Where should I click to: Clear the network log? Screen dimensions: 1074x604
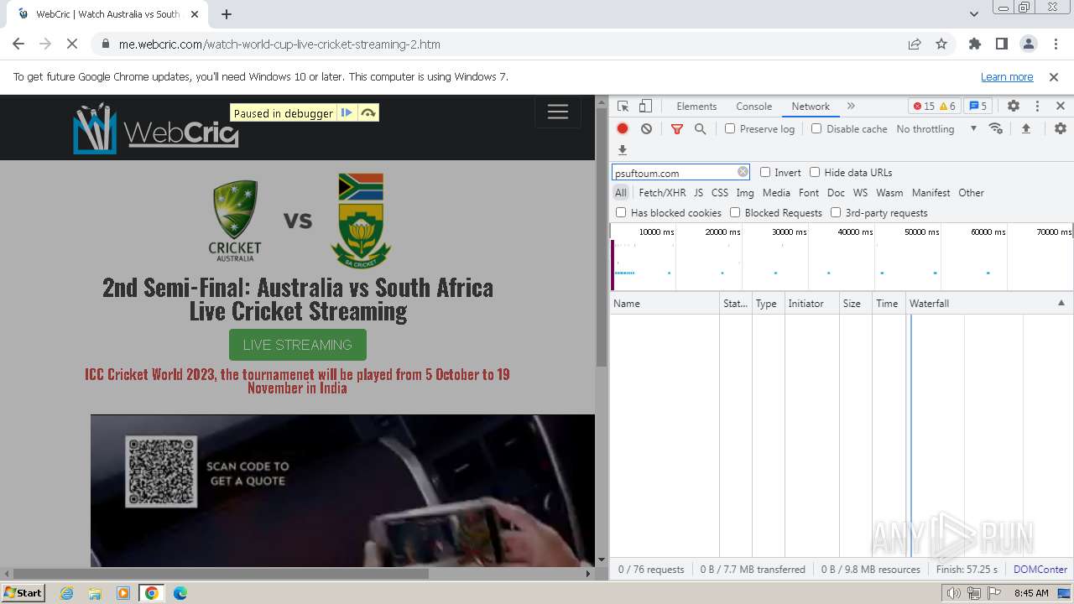point(646,129)
